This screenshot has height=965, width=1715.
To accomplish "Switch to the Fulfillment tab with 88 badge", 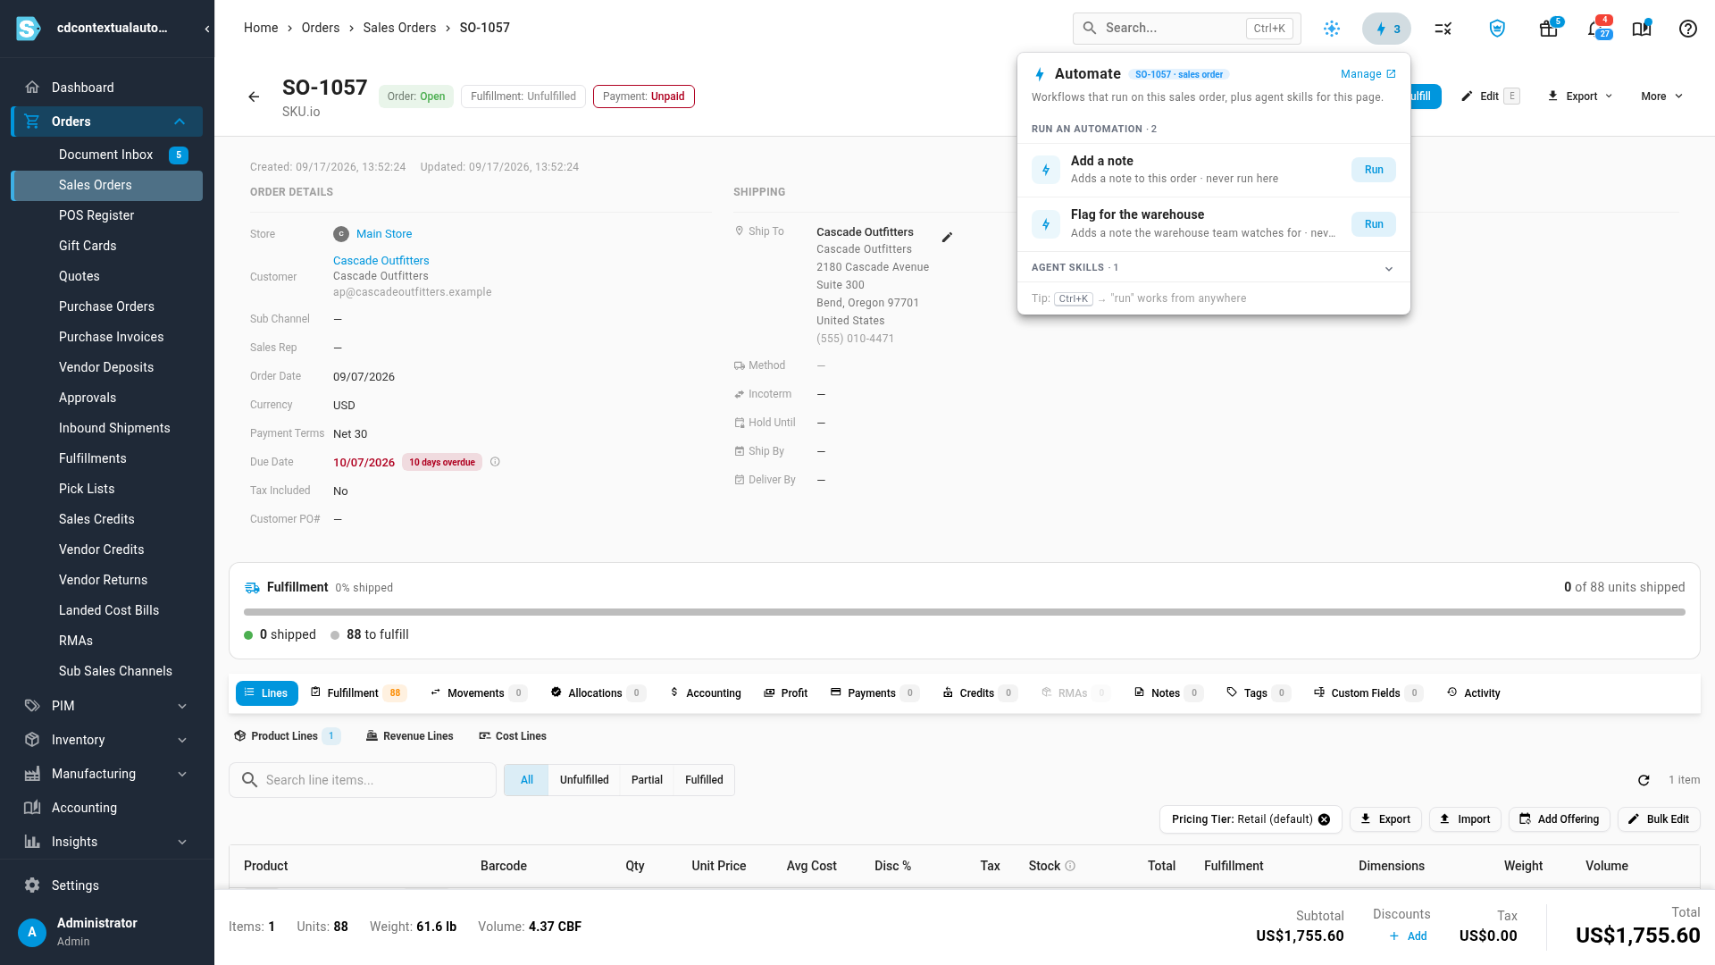I will [x=358, y=693].
